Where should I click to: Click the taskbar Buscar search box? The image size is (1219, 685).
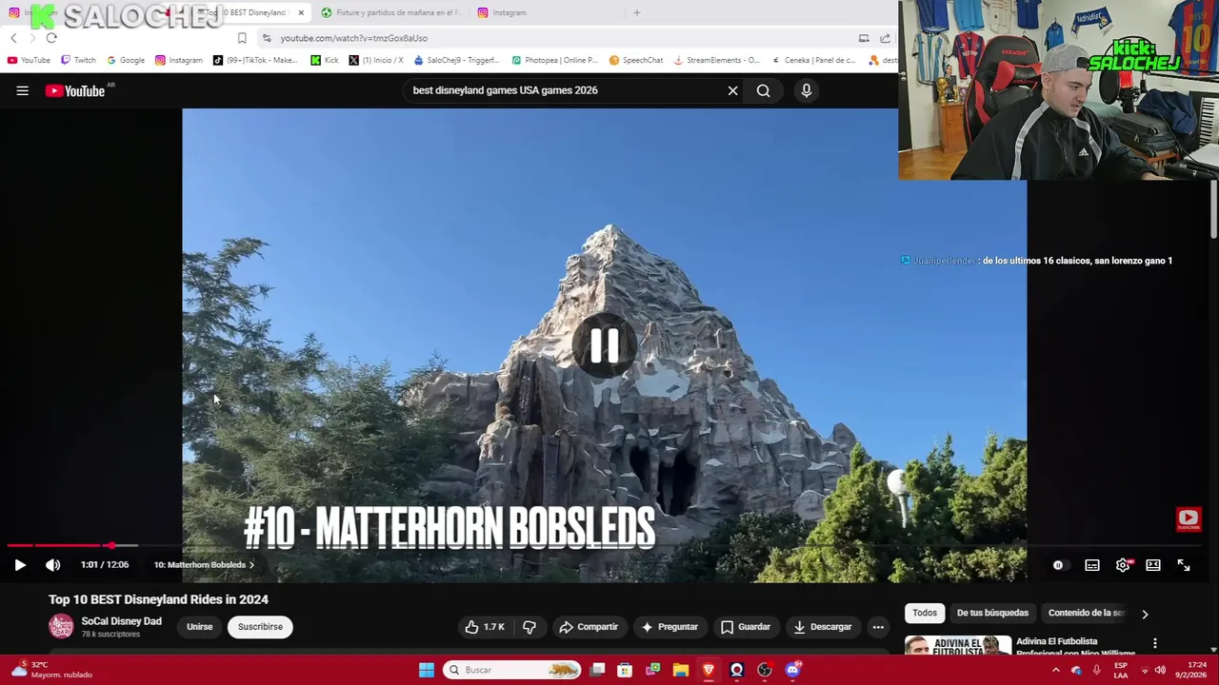(512, 670)
